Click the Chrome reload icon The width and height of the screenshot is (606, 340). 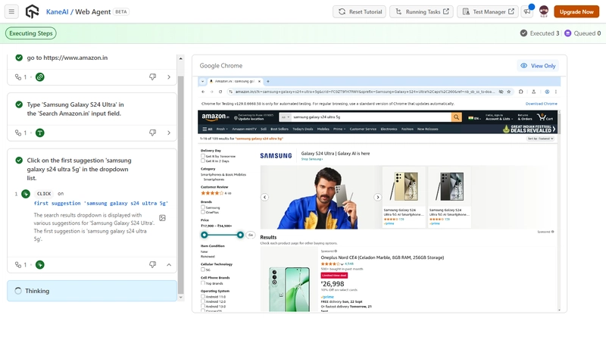pyautogui.click(x=220, y=92)
